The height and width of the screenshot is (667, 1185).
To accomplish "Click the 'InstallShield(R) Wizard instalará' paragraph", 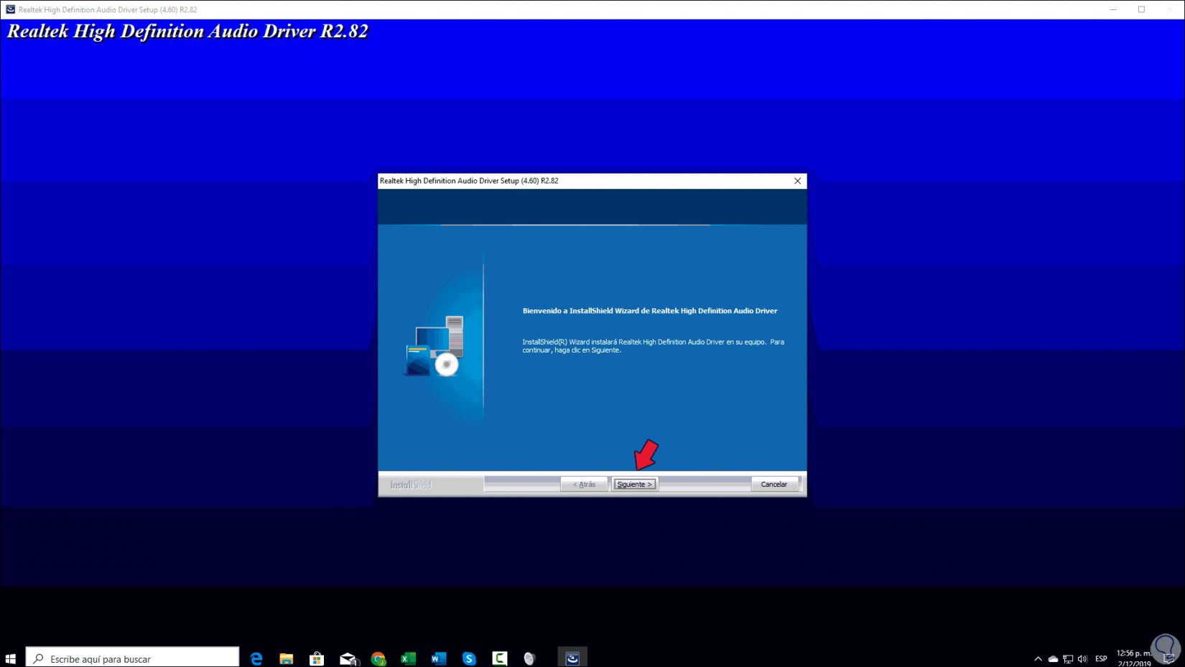I will (x=653, y=346).
